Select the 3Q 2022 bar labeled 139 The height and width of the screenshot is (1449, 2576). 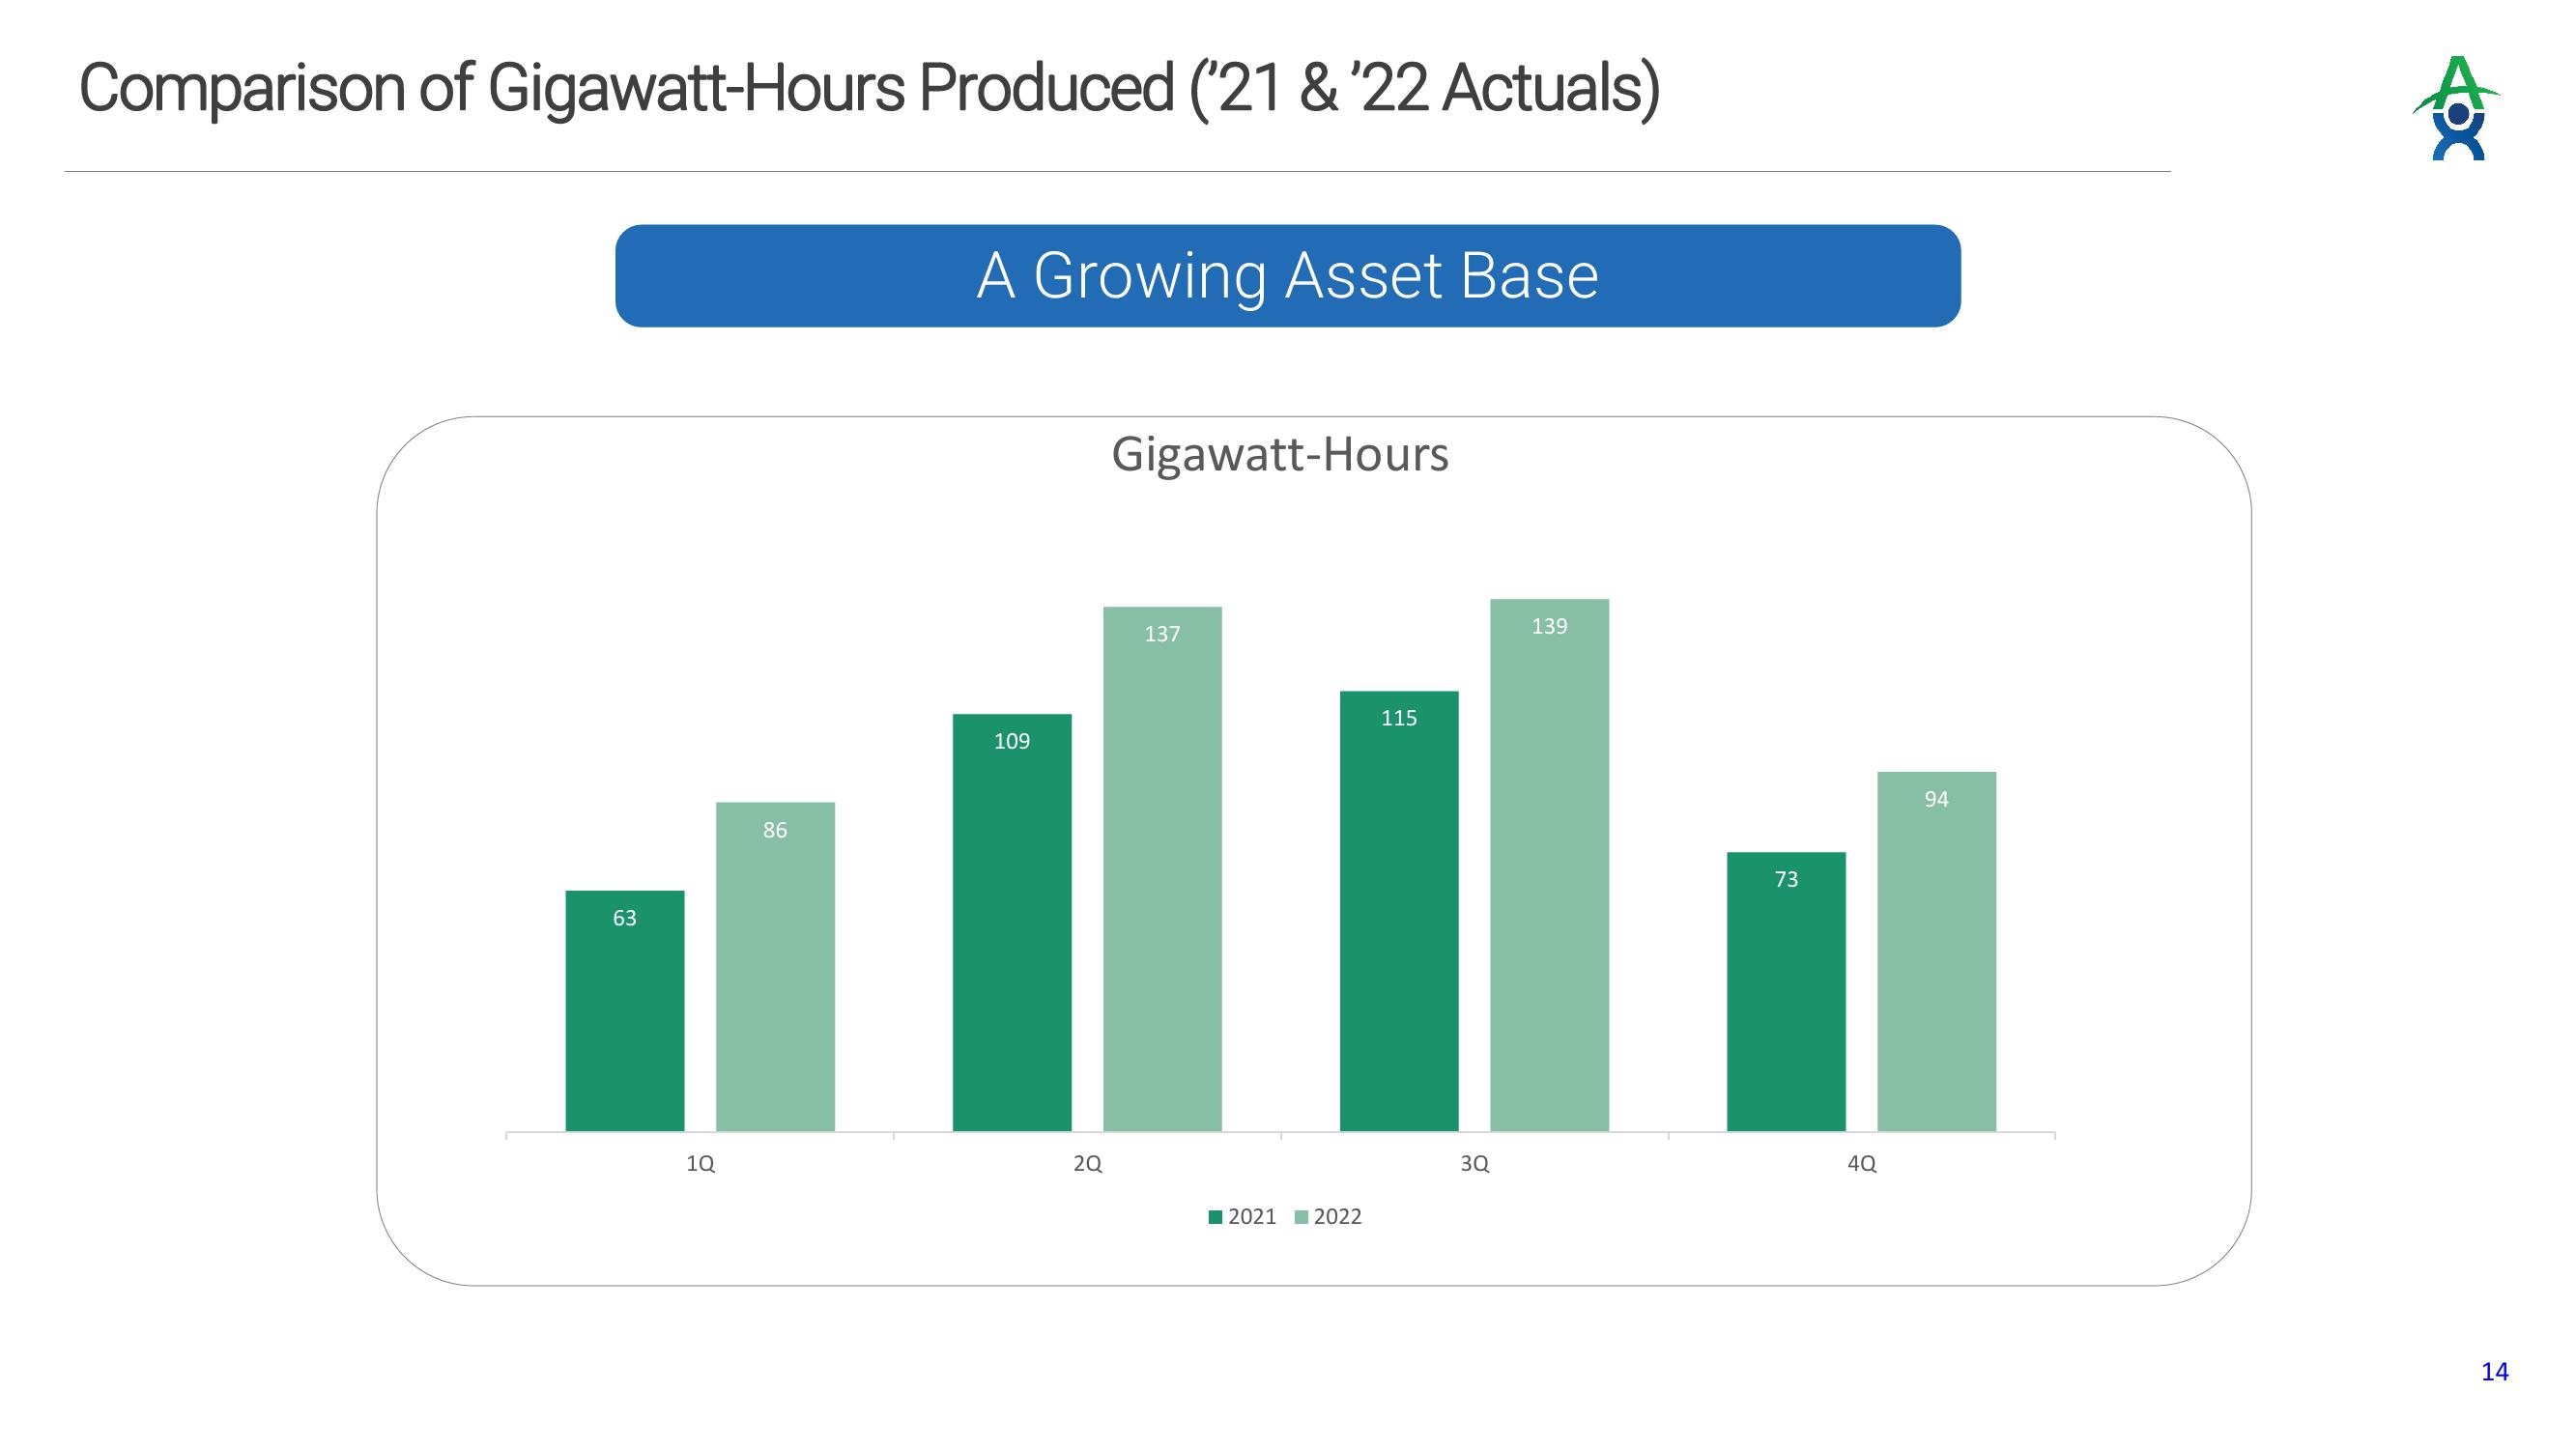1549,865
